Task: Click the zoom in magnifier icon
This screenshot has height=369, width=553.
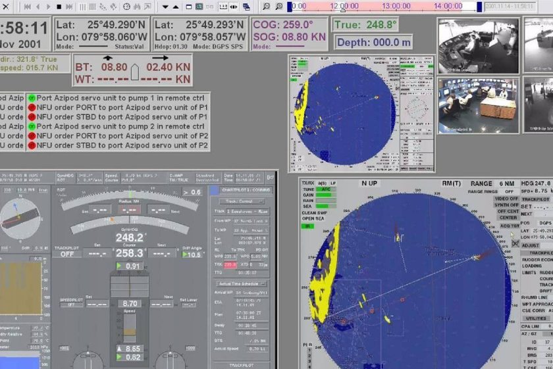Action: point(278,7)
